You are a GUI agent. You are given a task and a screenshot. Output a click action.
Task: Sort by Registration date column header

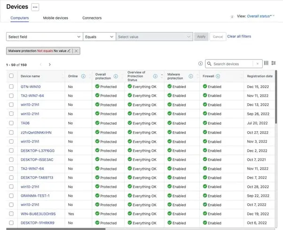click(259, 76)
